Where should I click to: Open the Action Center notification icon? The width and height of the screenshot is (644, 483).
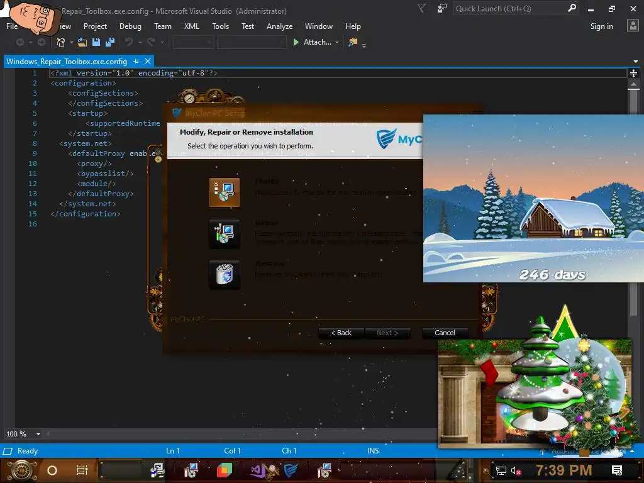point(617,470)
